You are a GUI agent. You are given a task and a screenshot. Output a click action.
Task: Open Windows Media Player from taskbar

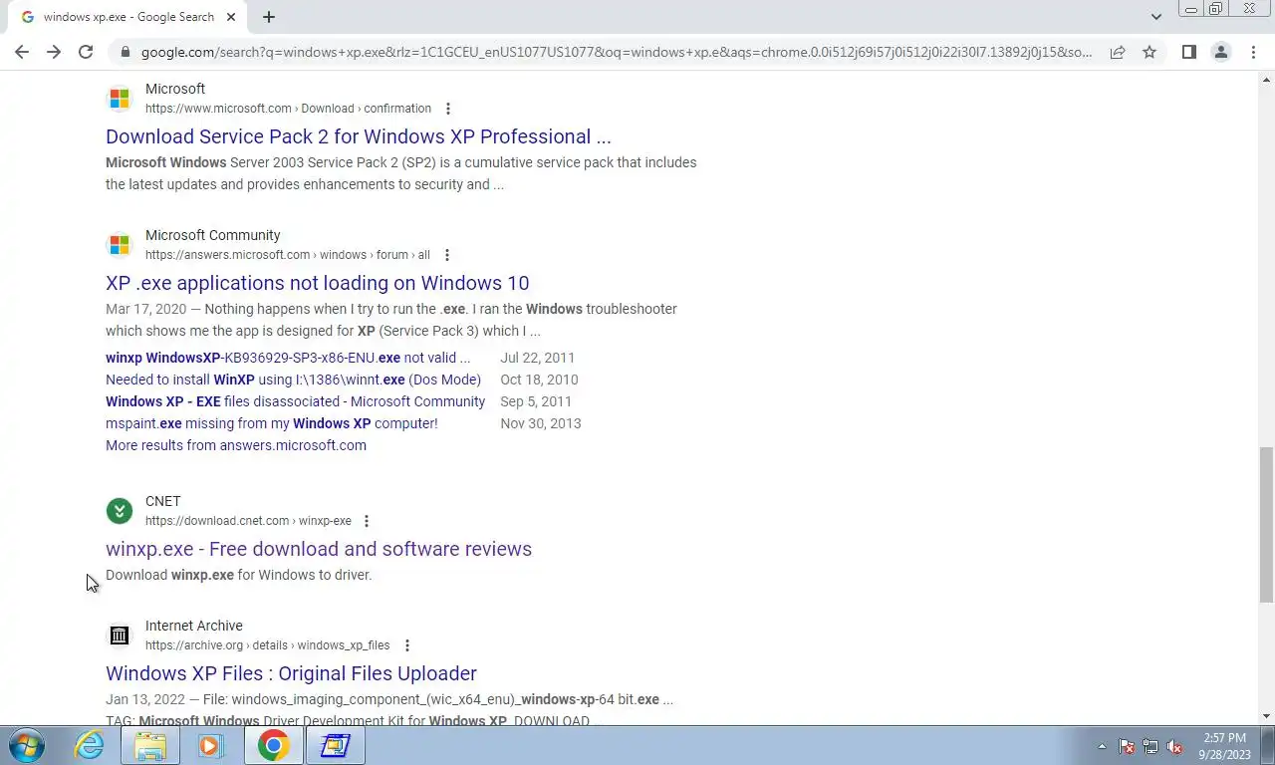pyautogui.click(x=211, y=745)
